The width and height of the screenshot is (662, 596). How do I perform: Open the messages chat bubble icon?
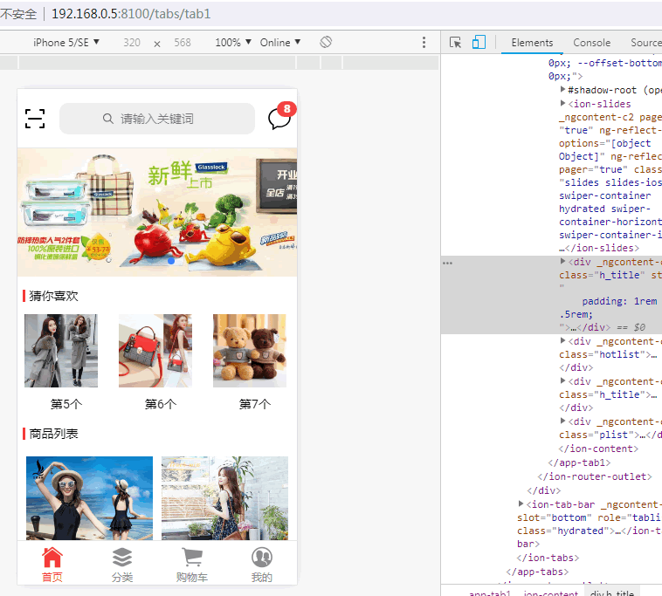point(279,119)
